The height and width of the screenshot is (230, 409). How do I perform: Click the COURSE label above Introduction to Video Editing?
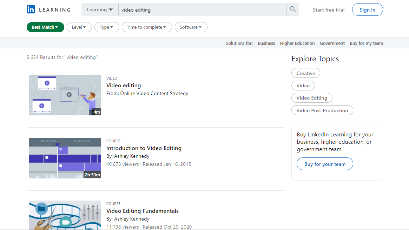click(113, 141)
